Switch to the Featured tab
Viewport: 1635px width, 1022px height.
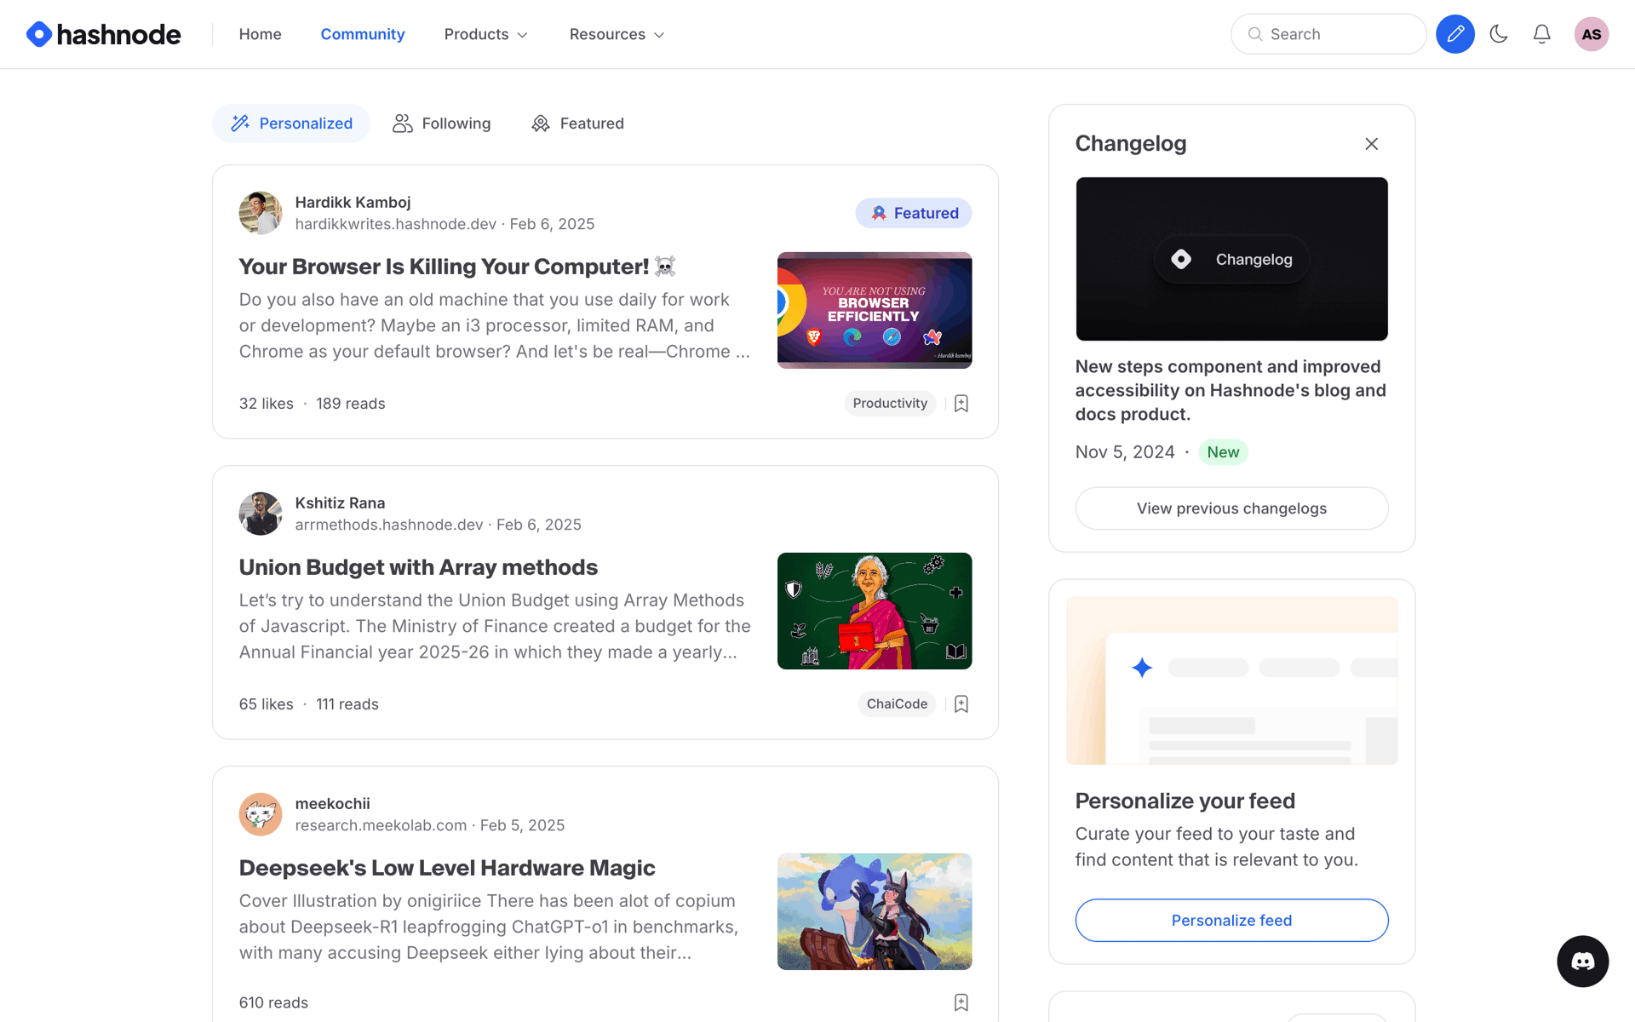(x=577, y=123)
